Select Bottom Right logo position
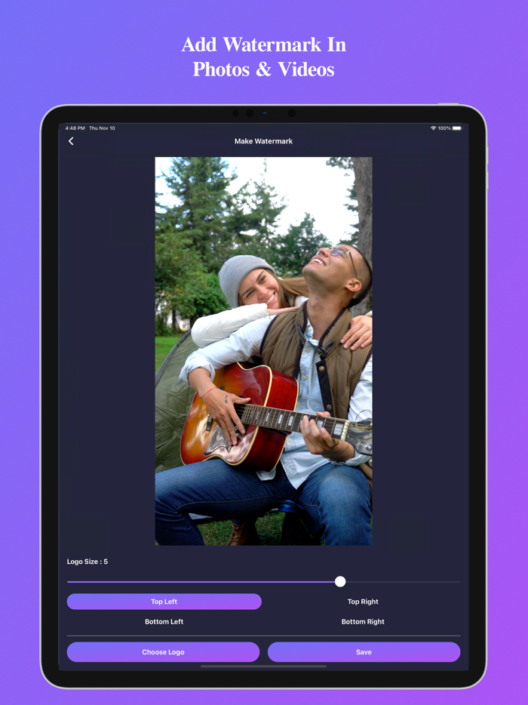This screenshot has width=528, height=705. pyautogui.click(x=363, y=621)
